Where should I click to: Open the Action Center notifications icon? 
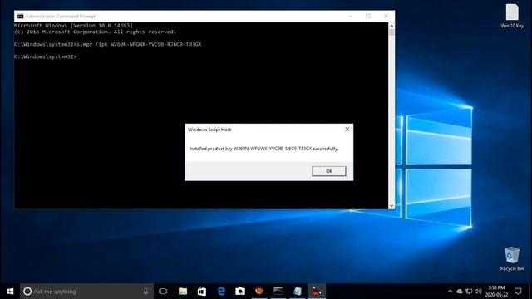point(518,292)
